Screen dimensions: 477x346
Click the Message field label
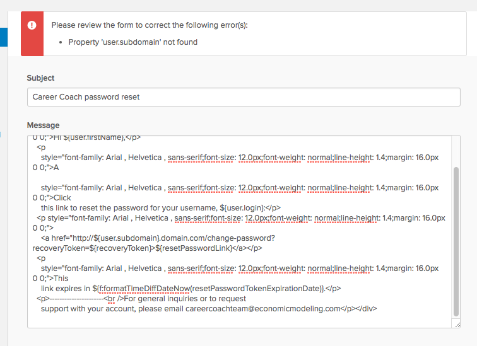[x=43, y=125]
